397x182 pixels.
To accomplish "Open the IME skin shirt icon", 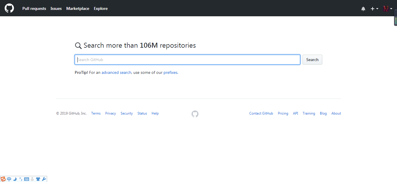I will 38,179.
